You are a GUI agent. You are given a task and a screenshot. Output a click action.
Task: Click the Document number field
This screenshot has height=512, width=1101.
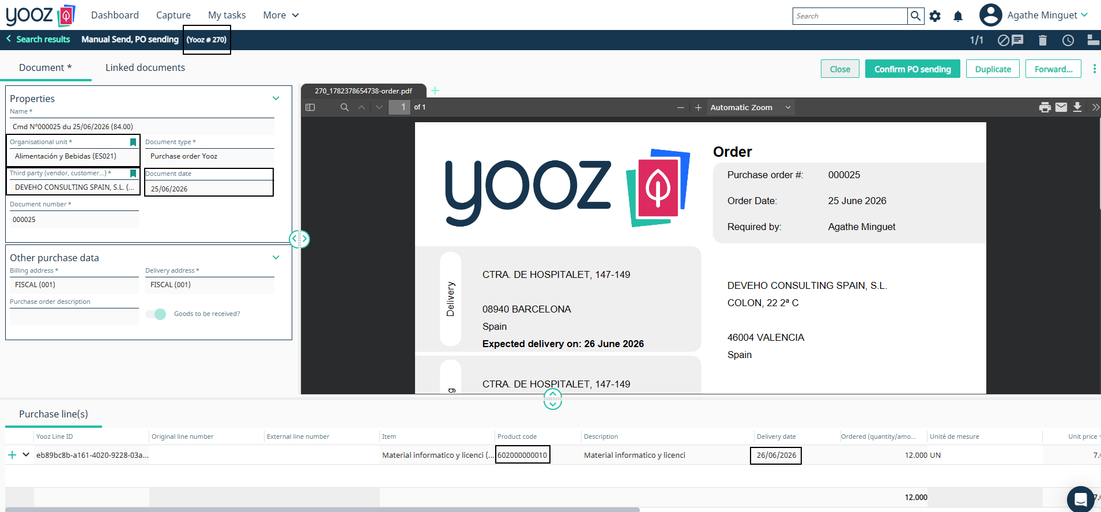click(74, 220)
